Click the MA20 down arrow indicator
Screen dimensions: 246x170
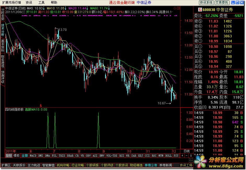click(87, 8)
